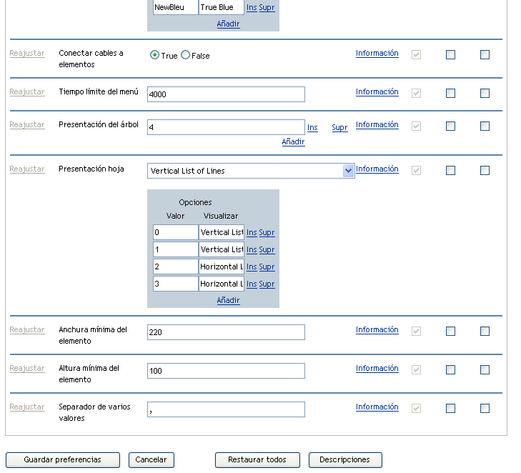Viewport: 521px width, 473px height.
Task: Open Información for Separador de varios valores
Action: (x=377, y=407)
